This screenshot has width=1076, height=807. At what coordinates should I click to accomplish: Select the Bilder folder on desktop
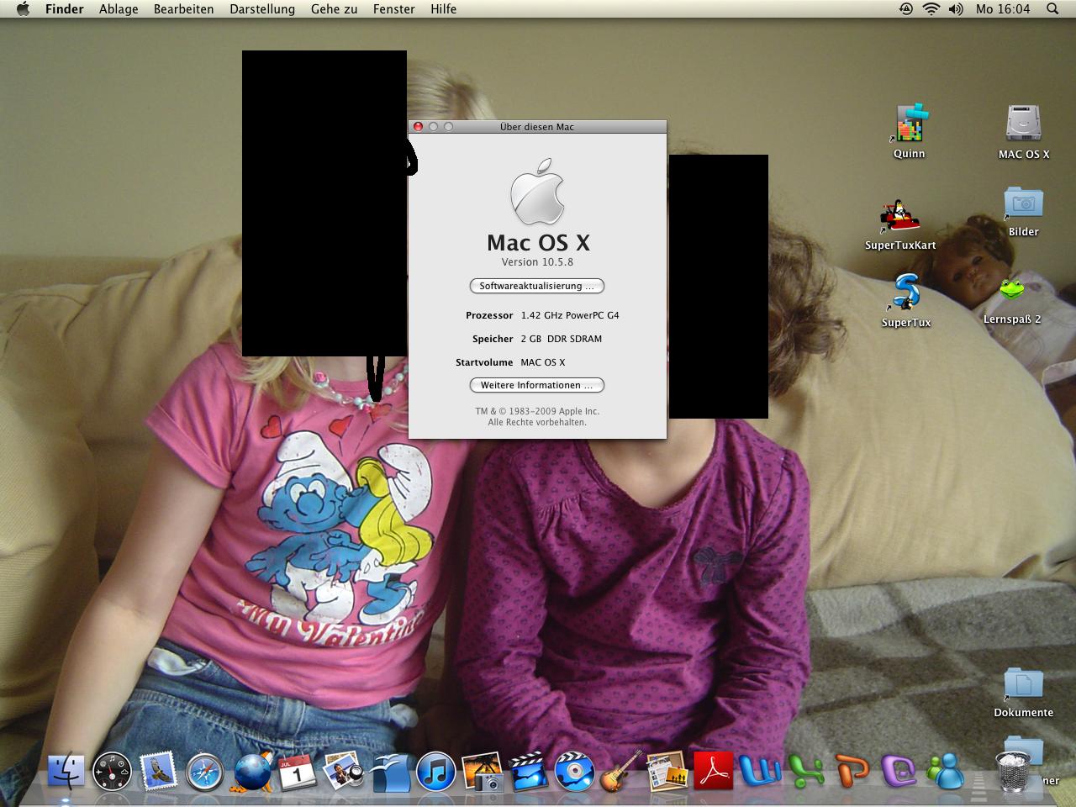tap(1023, 204)
